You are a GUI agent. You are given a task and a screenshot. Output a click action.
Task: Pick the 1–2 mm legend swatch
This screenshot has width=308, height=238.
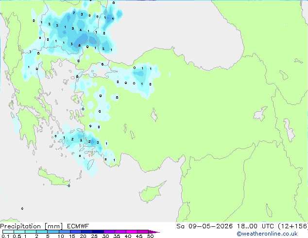pyautogui.click(x=31, y=232)
